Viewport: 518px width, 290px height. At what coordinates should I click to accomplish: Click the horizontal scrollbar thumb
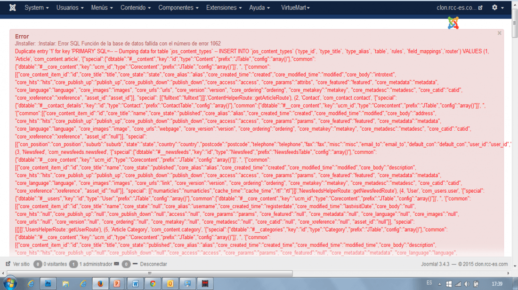[x=150, y=273]
